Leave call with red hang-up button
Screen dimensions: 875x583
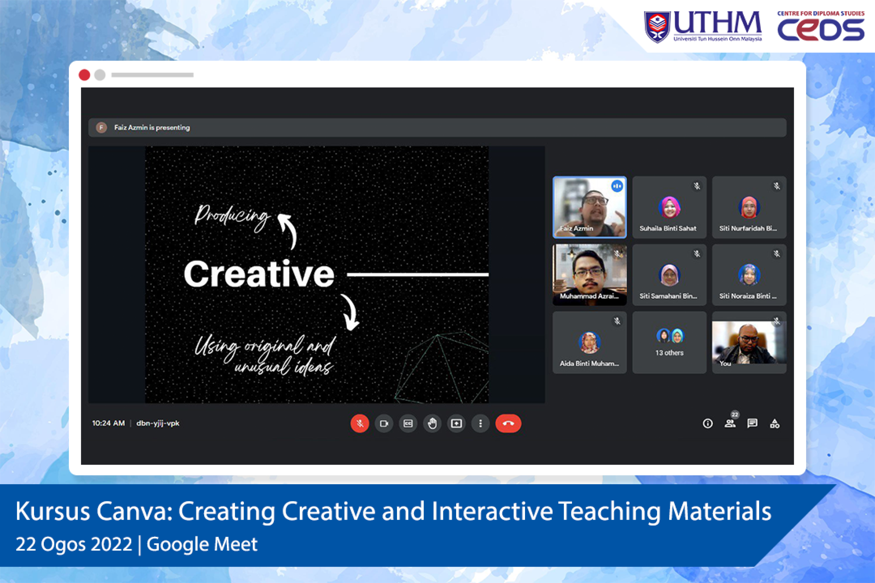click(508, 423)
